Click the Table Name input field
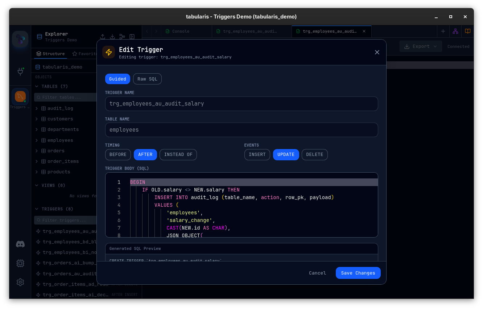The image size is (483, 309). click(x=241, y=130)
